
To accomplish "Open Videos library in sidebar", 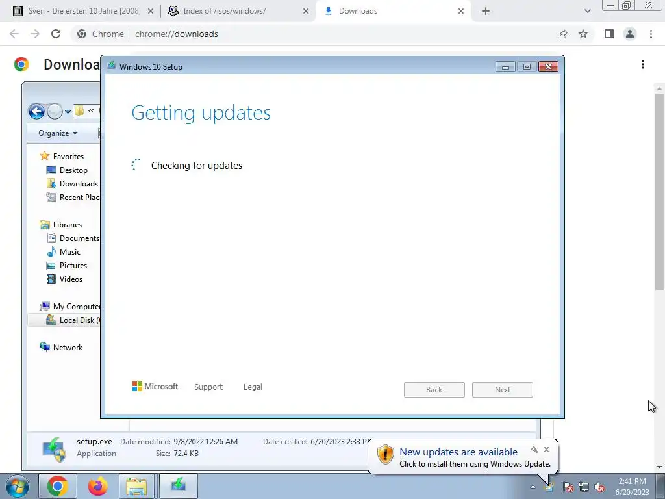I will (x=71, y=279).
